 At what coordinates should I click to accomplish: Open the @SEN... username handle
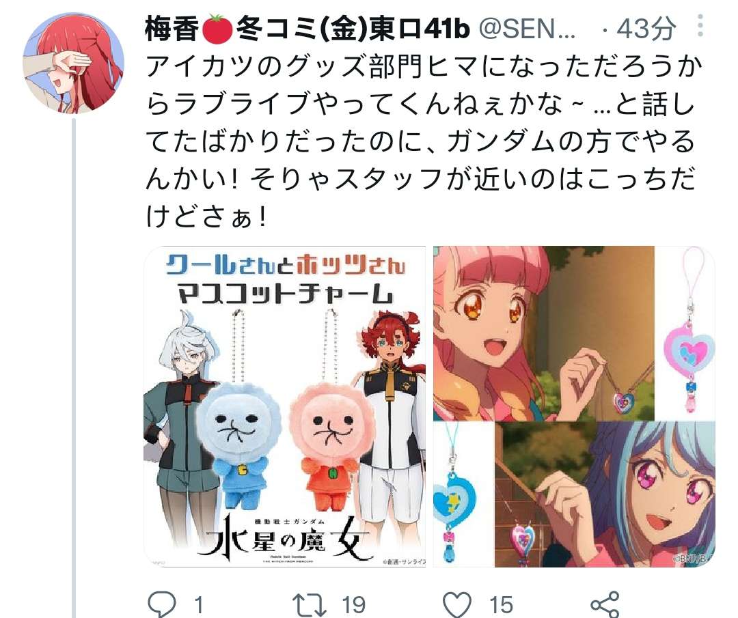click(527, 29)
